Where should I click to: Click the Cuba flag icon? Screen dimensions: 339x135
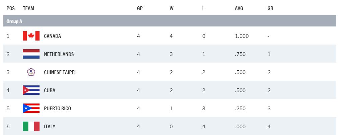(x=31, y=90)
